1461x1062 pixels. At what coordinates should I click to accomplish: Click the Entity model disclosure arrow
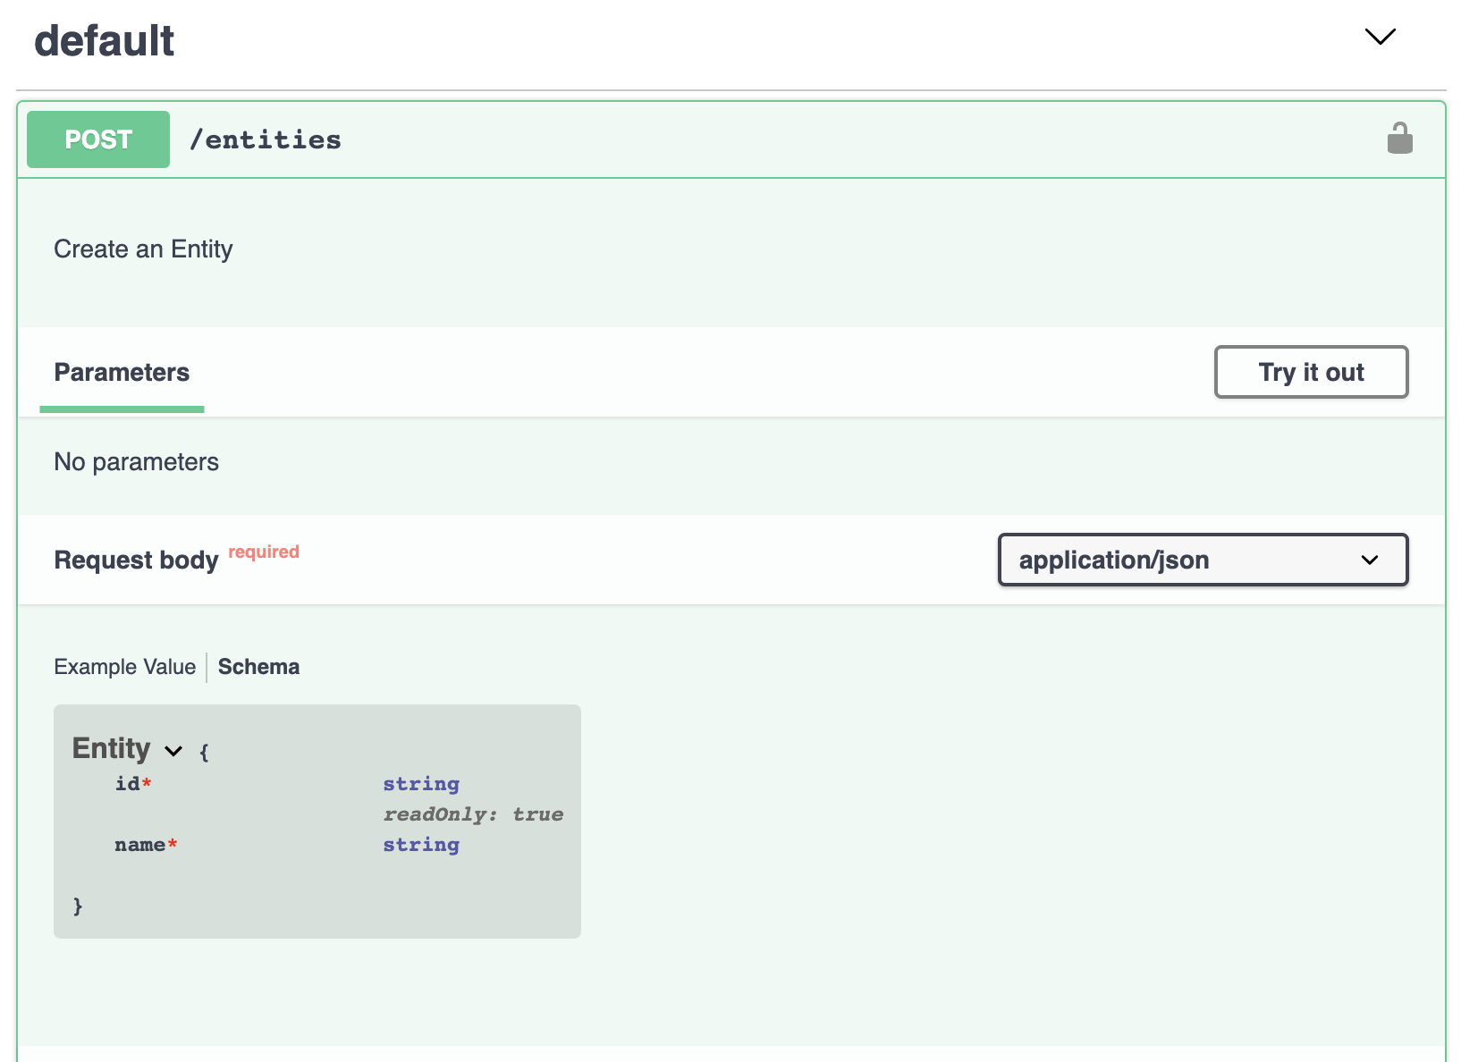(x=173, y=751)
